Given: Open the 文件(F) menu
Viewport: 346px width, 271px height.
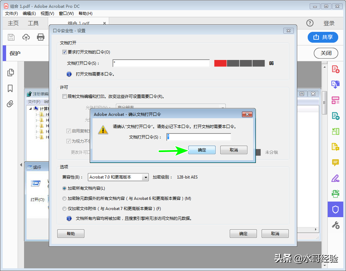Looking at the screenshot, I should [11, 14].
